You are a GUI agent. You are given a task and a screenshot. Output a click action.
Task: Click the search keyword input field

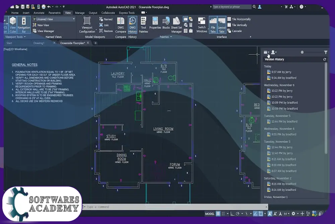[x=231, y=7]
